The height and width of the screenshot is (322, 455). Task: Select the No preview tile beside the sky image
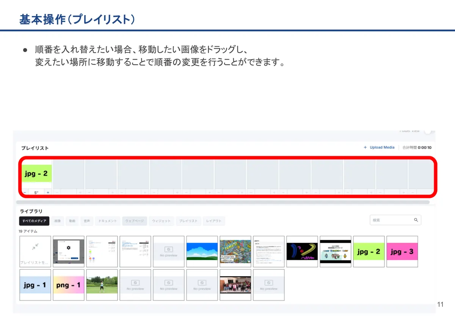tap(169, 251)
